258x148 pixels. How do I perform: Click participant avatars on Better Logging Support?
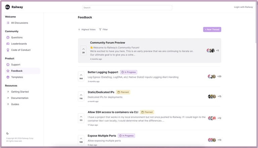[x=212, y=77]
